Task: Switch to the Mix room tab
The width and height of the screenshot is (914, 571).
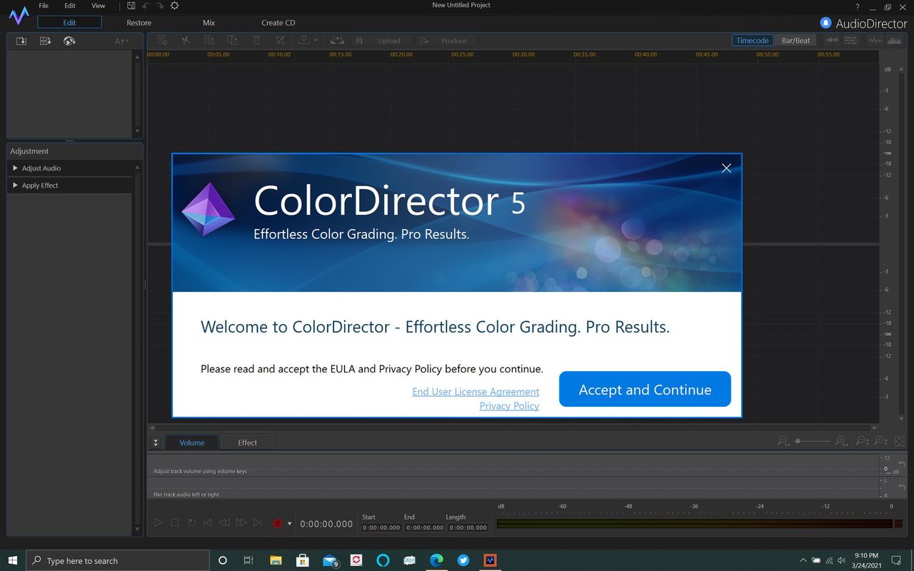Action: (x=209, y=22)
